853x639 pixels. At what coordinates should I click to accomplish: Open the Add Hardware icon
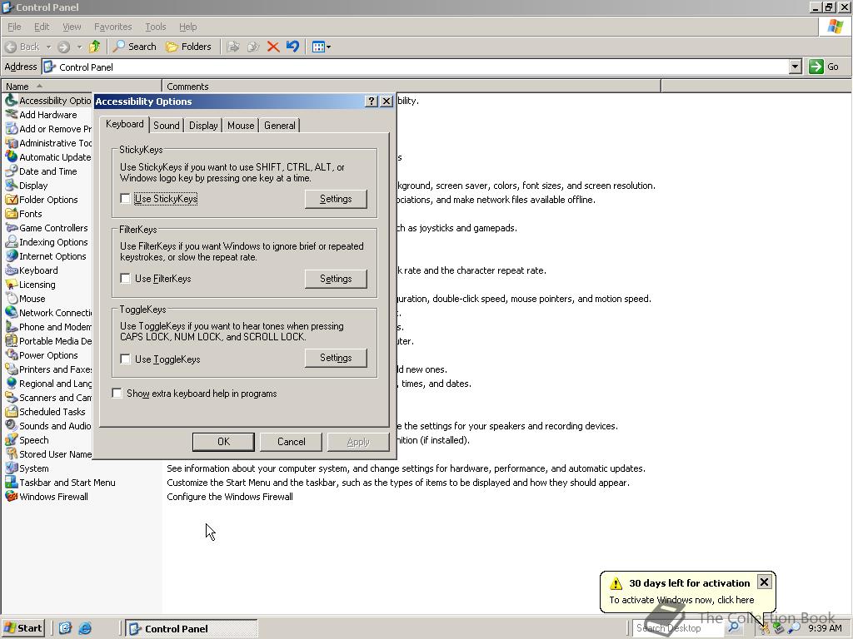[12, 115]
